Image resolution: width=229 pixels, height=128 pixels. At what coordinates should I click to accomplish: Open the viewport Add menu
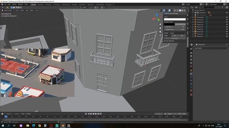tap(27, 10)
